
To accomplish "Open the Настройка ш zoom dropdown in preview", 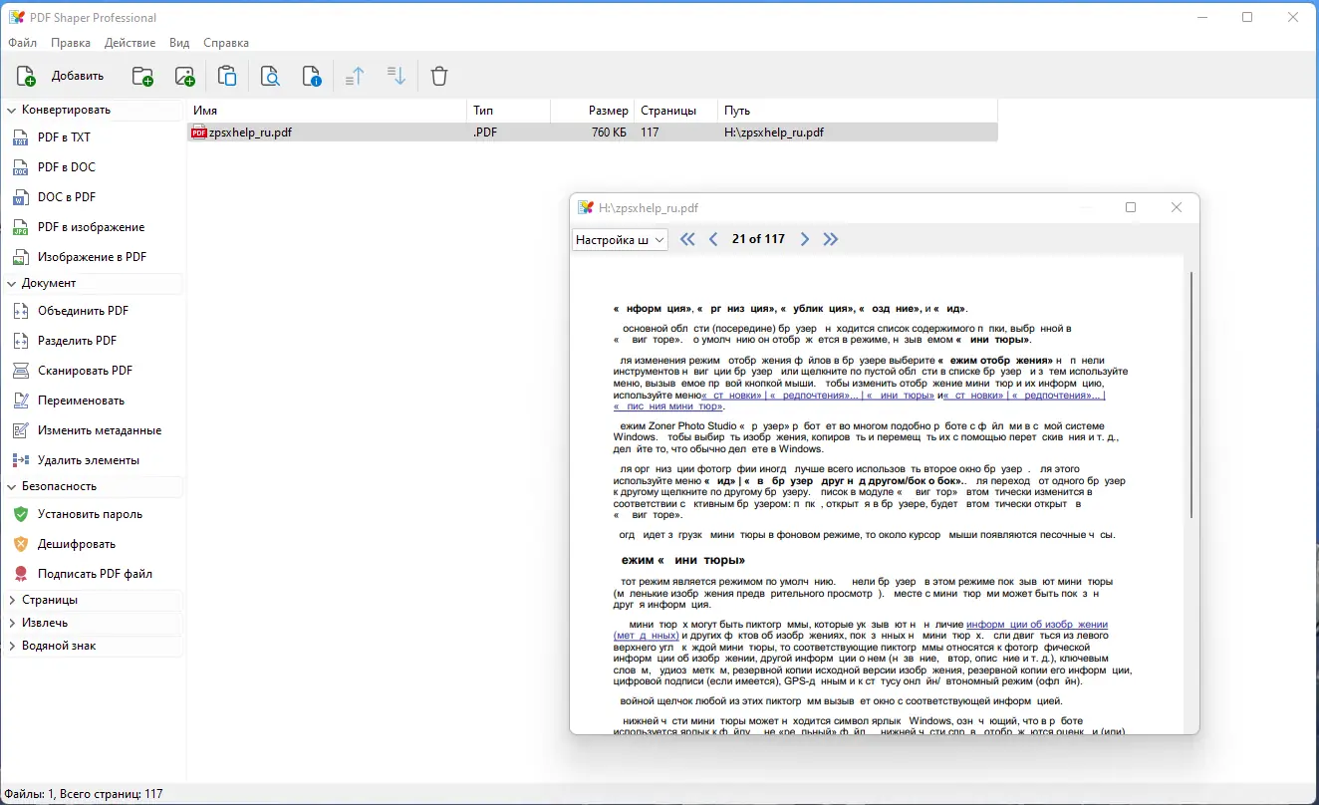I will [x=620, y=239].
